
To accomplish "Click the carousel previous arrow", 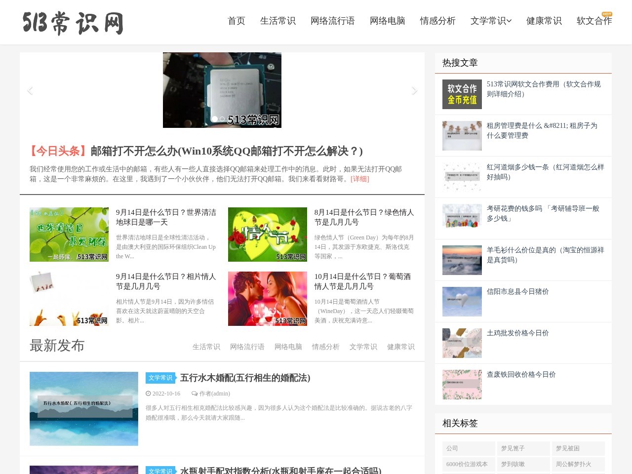I will click(x=30, y=90).
